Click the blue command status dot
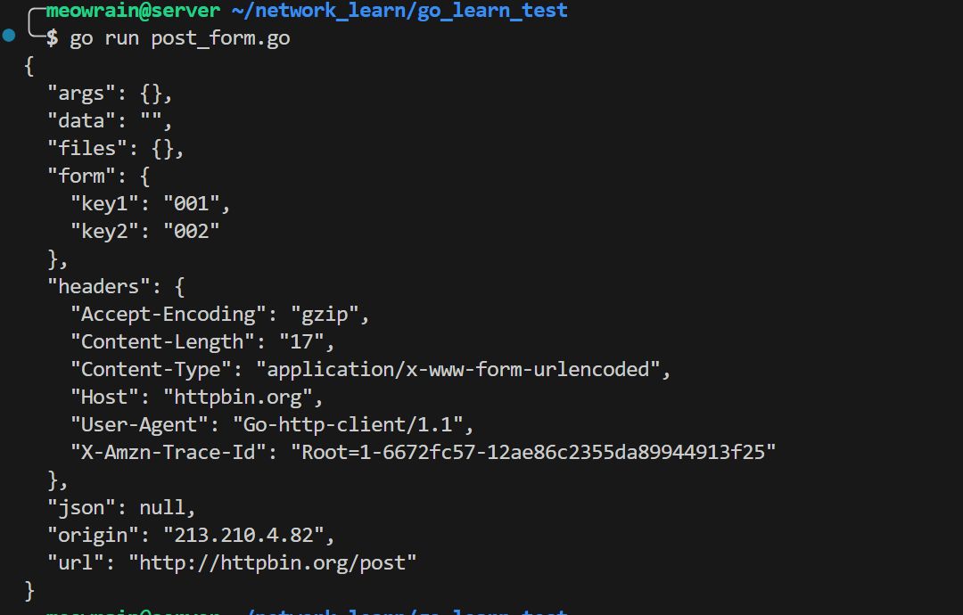 [9, 37]
